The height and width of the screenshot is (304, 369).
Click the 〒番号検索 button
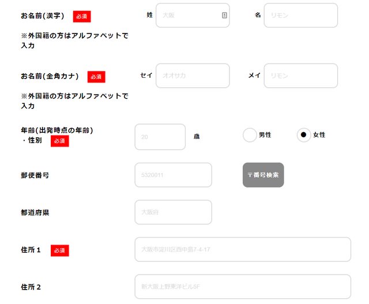[x=263, y=175]
